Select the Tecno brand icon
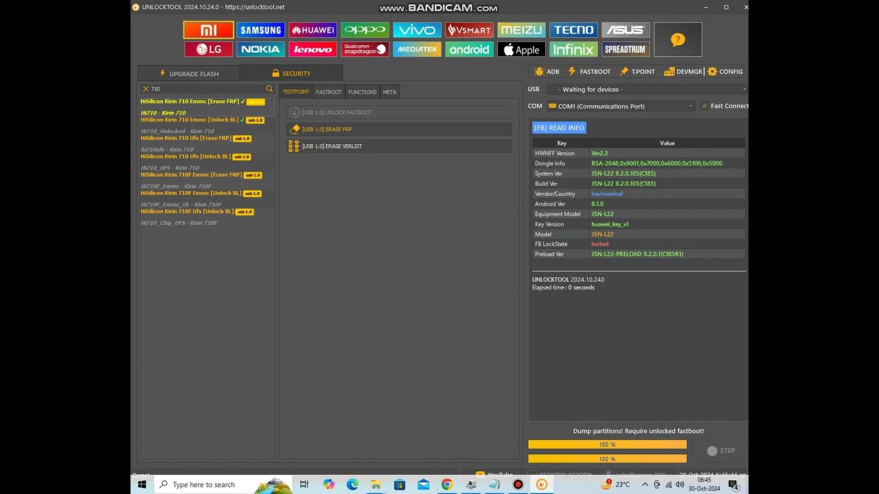 574,30
